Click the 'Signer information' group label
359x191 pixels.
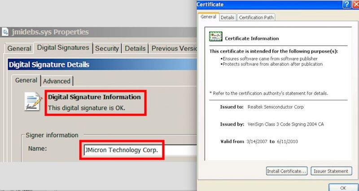tap(52, 135)
